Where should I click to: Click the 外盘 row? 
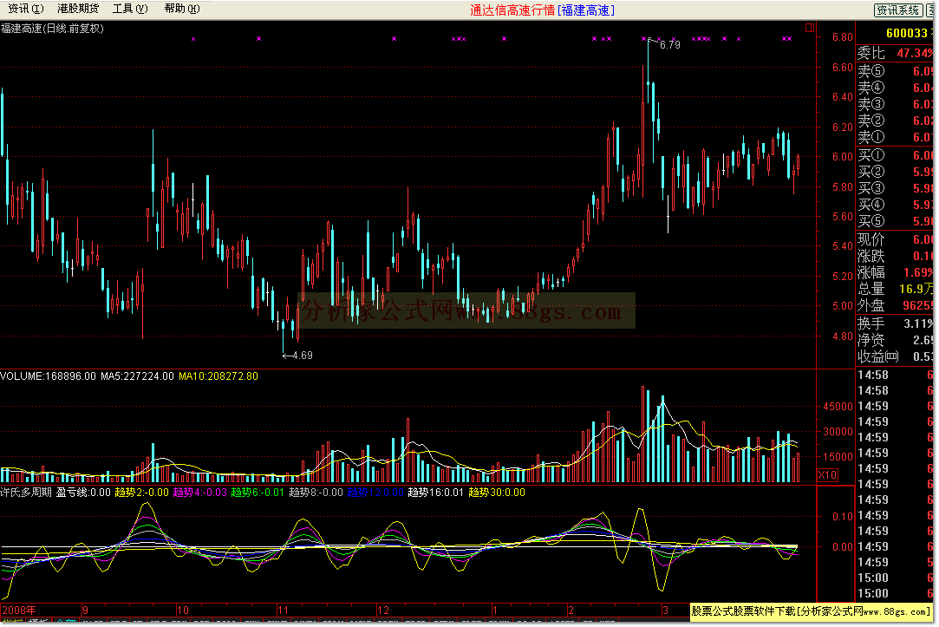point(895,305)
